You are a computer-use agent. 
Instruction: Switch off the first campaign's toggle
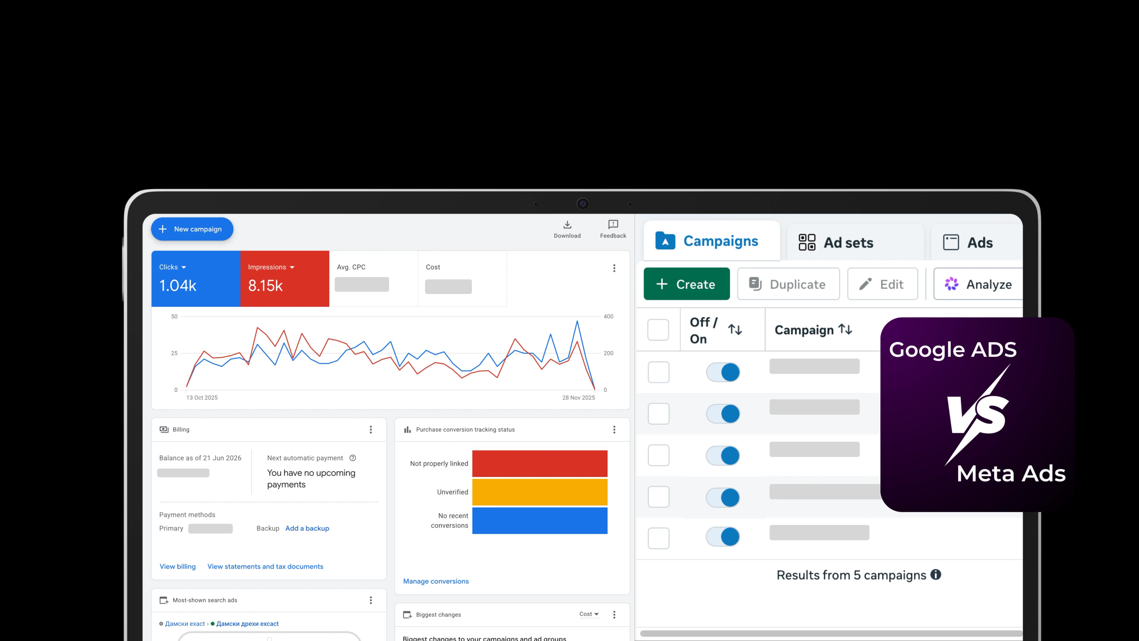click(x=723, y=372)
